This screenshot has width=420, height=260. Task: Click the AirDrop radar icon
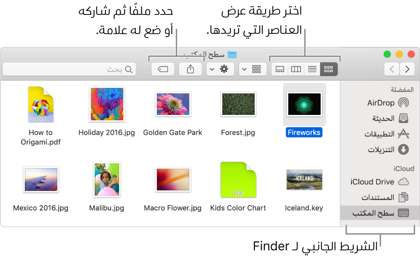coord(403,103)
